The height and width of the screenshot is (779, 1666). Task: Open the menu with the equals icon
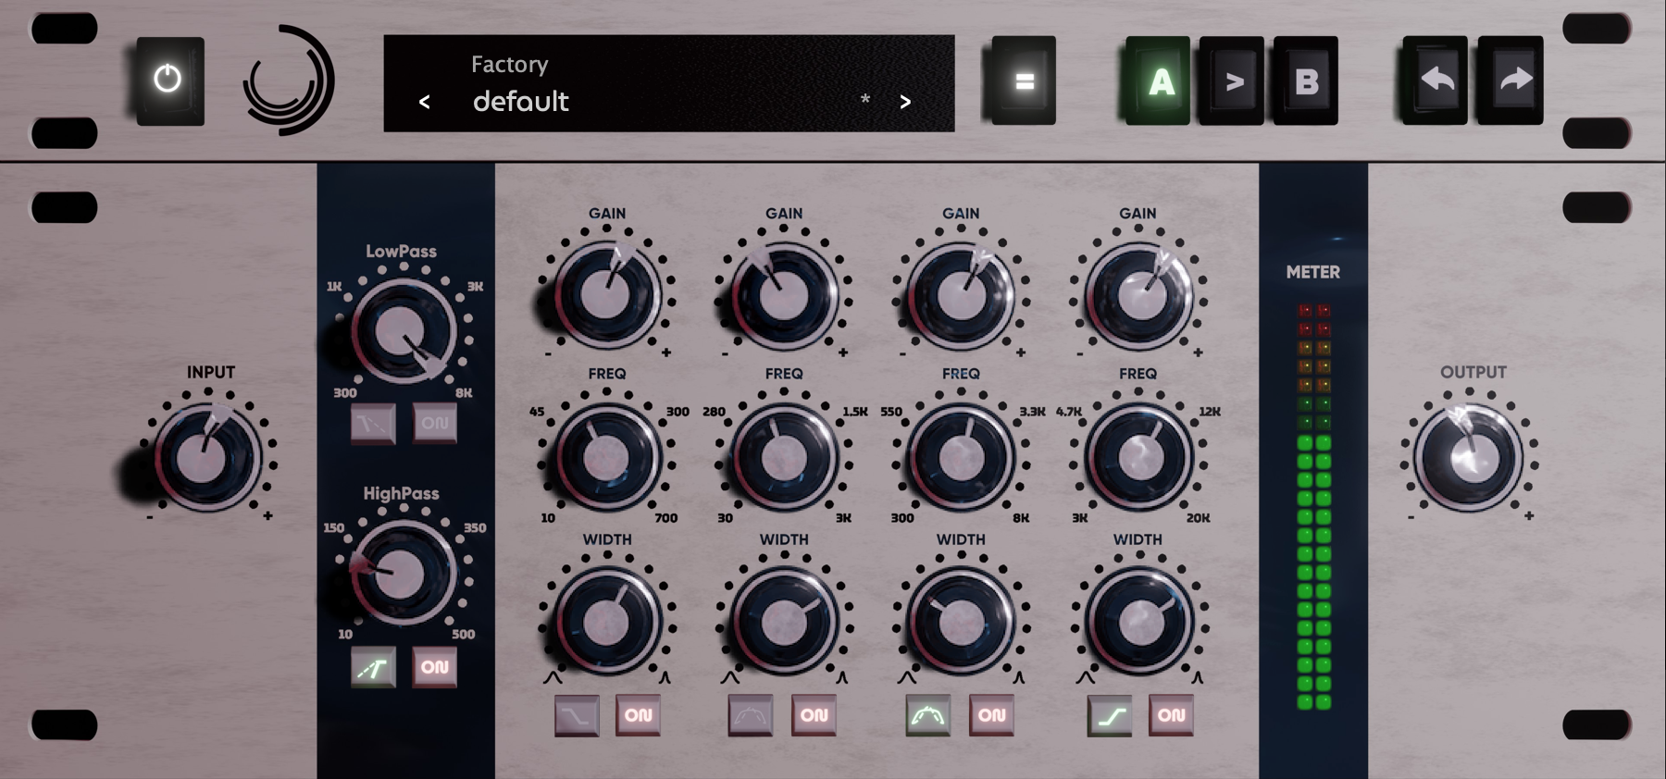[1024, 81]
